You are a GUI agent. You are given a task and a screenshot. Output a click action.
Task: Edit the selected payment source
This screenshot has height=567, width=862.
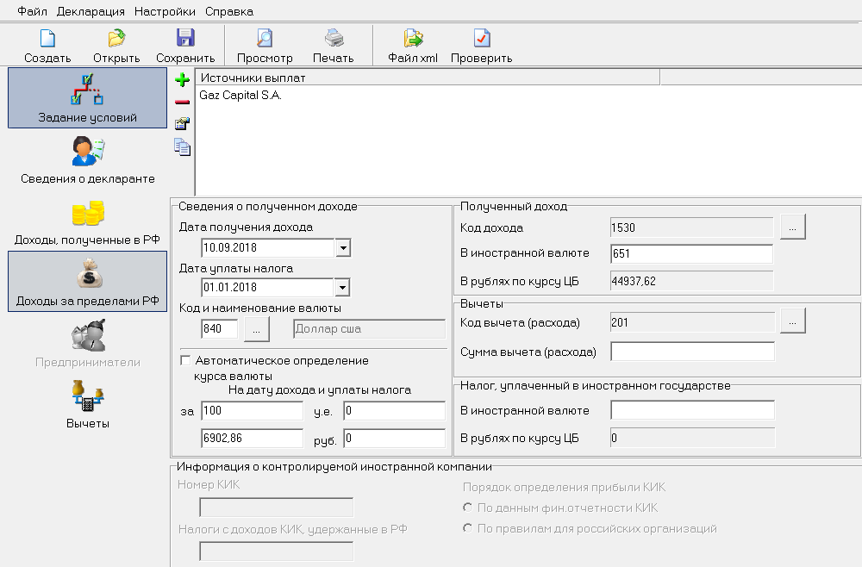(x=183, y=124)
